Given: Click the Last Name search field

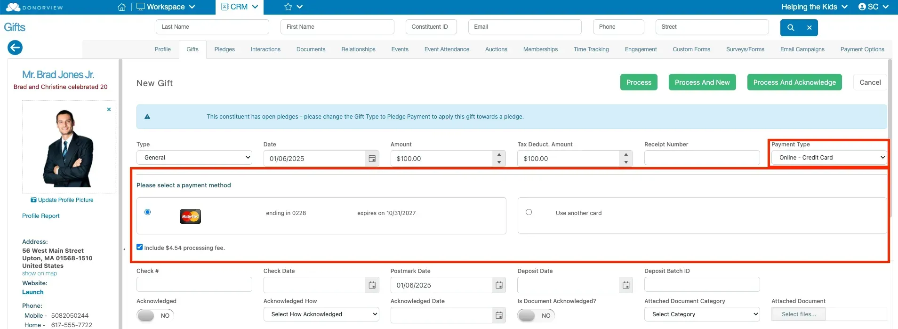Looking at the screenshot, I should (x=212, y=27).
